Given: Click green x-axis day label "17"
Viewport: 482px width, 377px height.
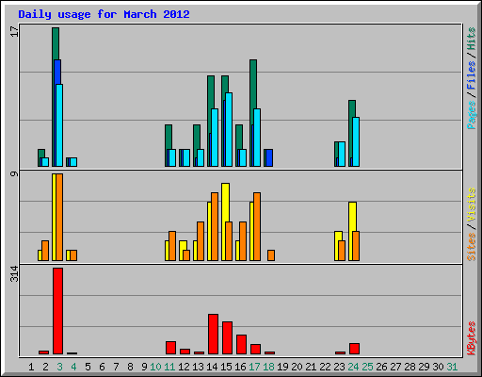Looking at the screenshot, I should [254, 367].
